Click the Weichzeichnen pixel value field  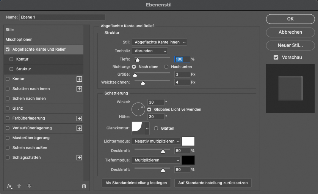pos(182,82)
